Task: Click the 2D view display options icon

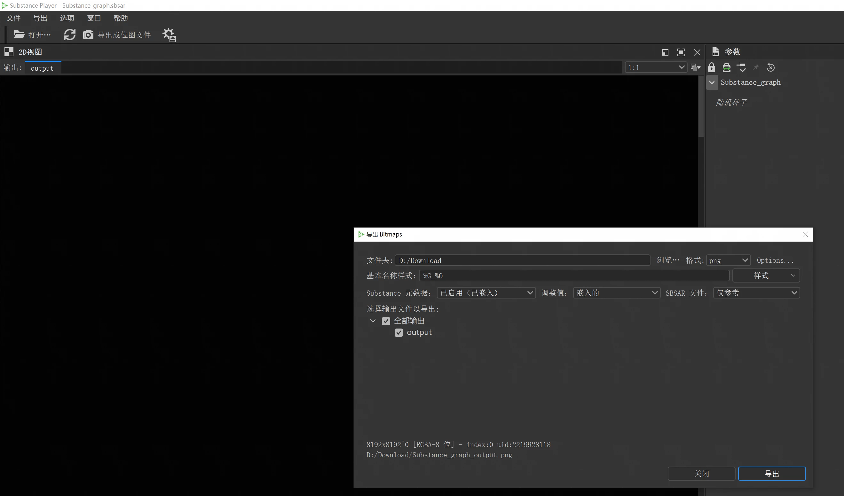Action: (x=695, y=68)
